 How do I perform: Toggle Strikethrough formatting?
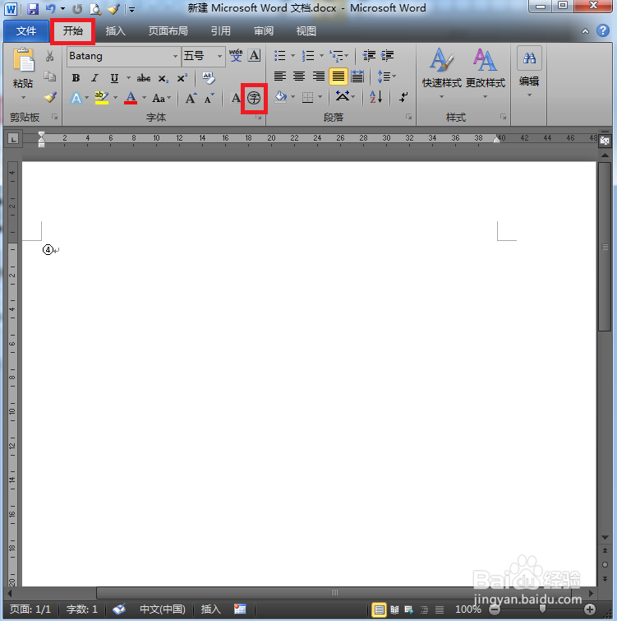coord(144,78)
